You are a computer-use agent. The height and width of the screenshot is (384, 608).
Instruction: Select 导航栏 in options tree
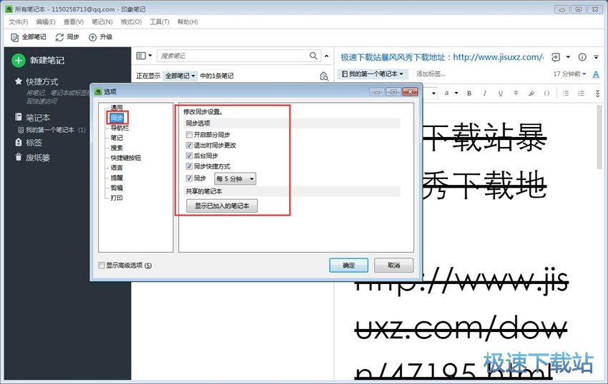point(119,128)
